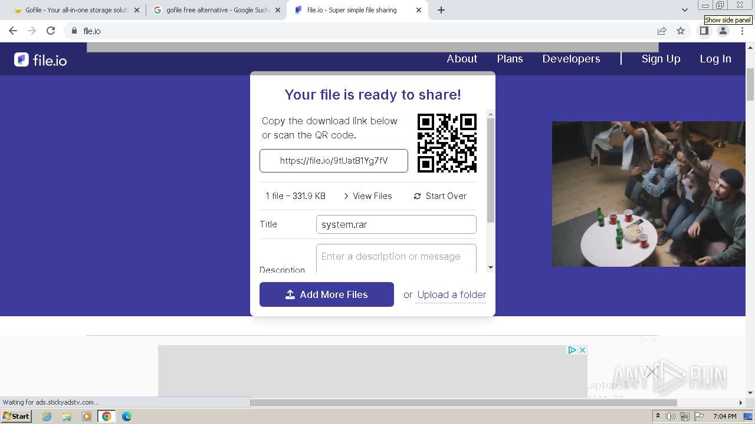Click Sign Up link

click(661, 59)
